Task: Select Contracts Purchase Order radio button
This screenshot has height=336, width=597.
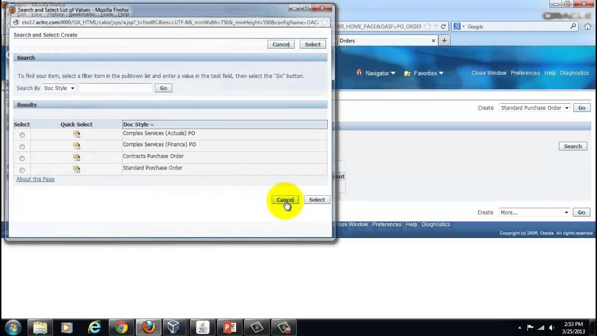Action: pyautogui.click(x=22, y=159)
